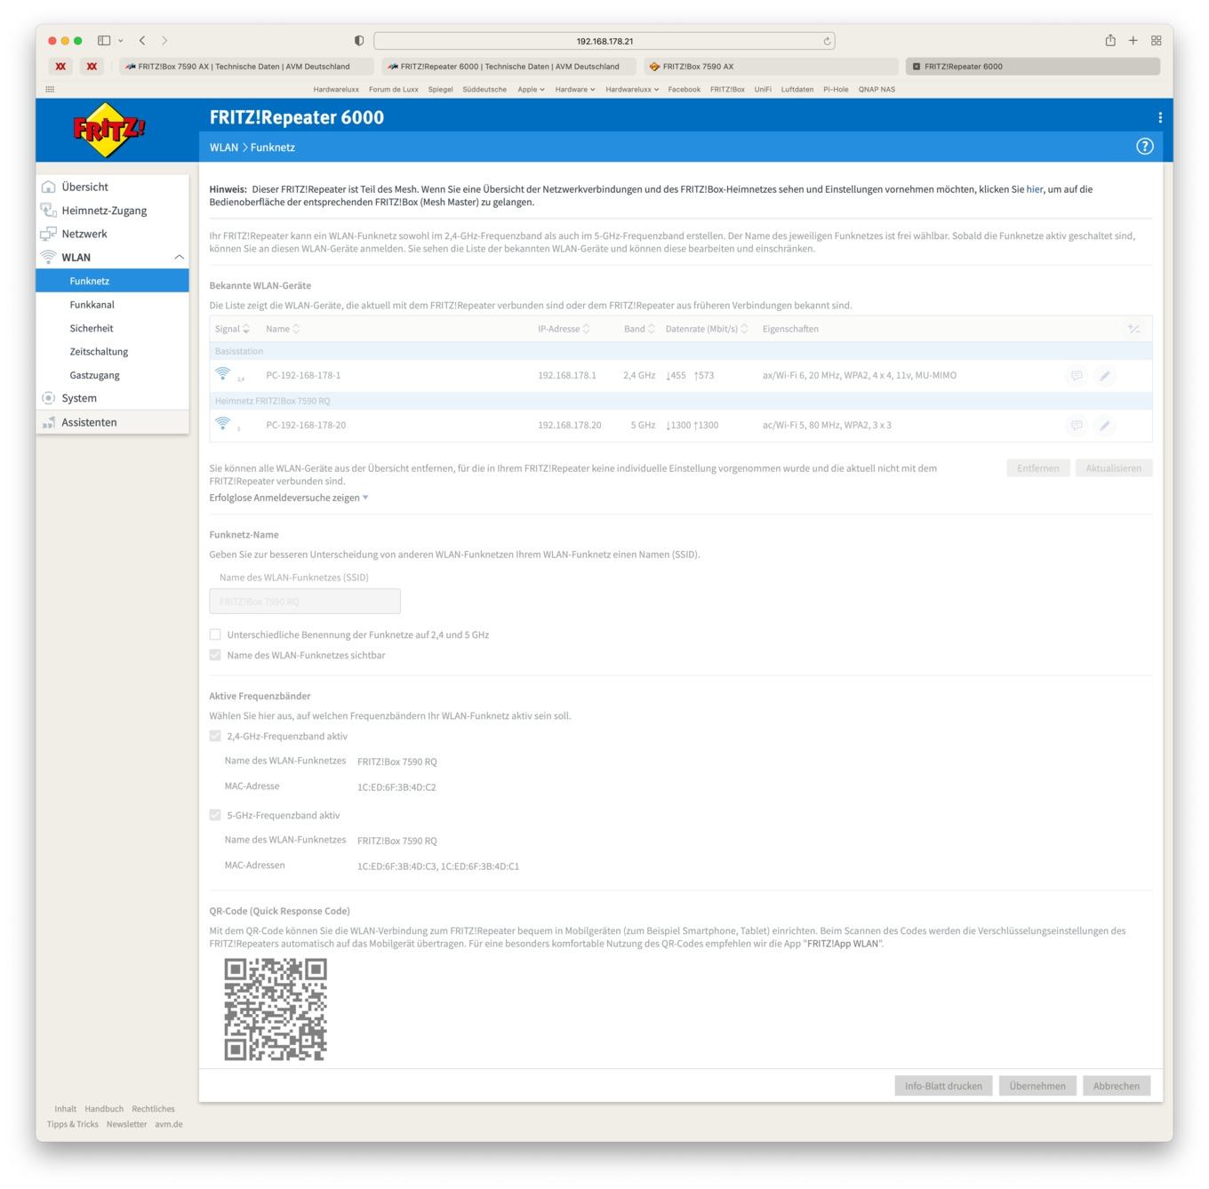Click the QR code image

coord(276,1009)
